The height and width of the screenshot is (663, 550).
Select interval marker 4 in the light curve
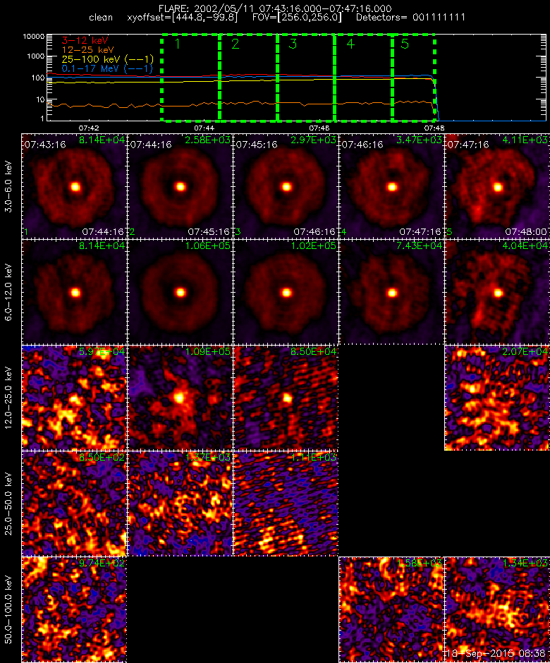click(x=350, y=44)
